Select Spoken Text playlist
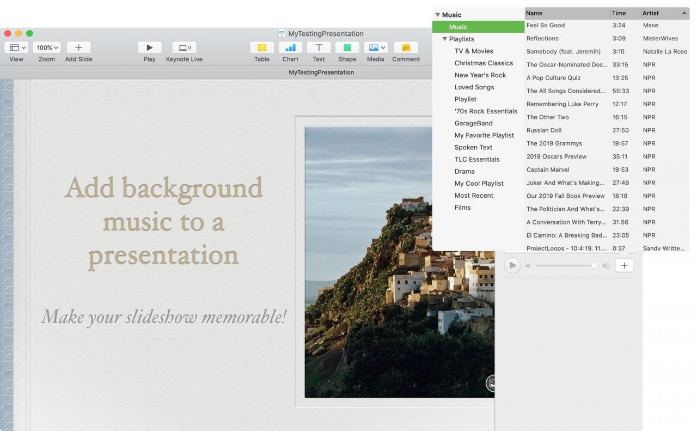The width and height of the screenshot is (697, 431). (473, 147)
